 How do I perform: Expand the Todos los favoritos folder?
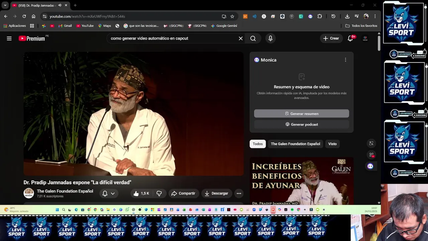click(x=361, y=26)
